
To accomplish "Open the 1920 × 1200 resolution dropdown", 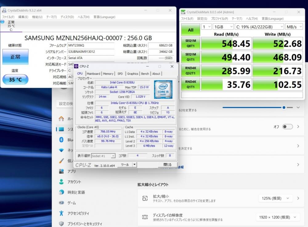I will (278, 217).
